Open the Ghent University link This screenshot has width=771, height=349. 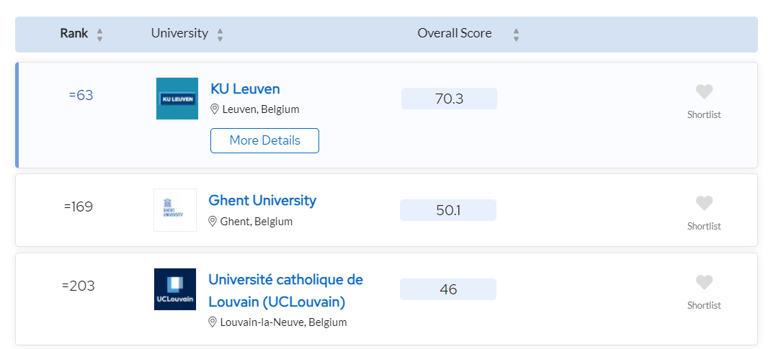(262, 200)
